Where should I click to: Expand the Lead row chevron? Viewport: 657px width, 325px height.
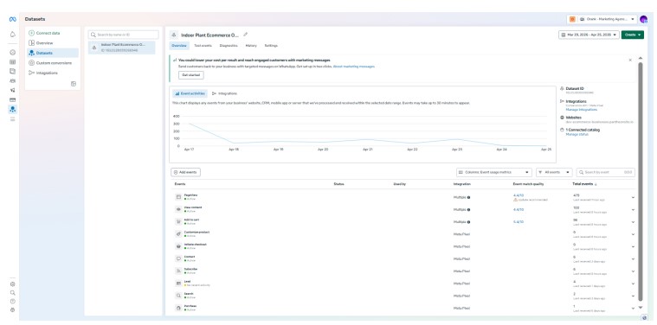pyautogui.click(x=633, y=284)
